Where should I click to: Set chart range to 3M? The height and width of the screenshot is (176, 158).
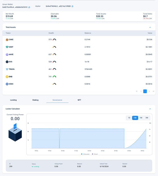coord(147,118)
